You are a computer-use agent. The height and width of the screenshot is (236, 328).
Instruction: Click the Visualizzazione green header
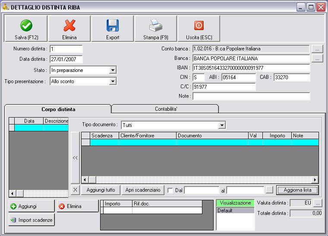(x=235, y=203)
